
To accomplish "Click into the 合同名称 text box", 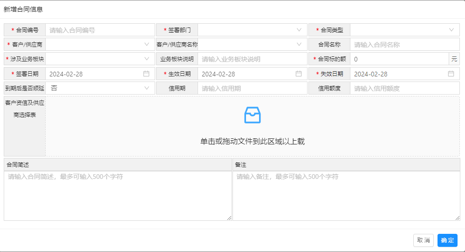I will click(x=404, y=45).
